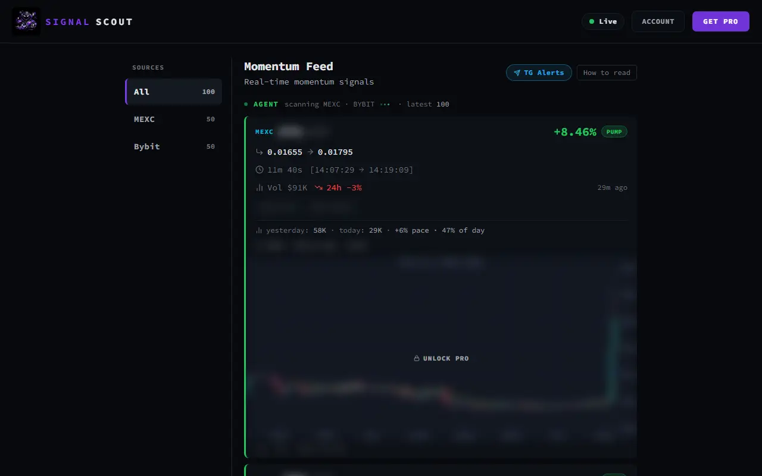Open the How to read guide

pos(607,73)
